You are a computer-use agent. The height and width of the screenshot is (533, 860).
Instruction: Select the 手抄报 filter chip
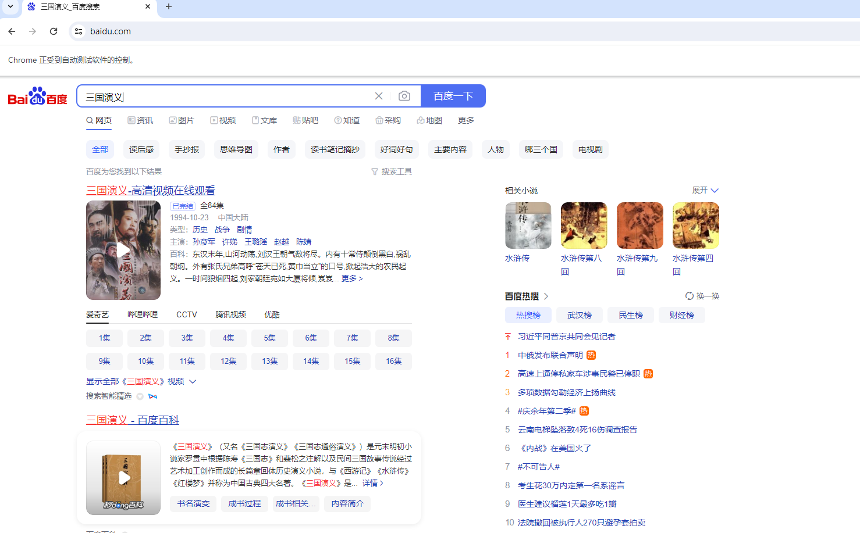coord(187,149)
